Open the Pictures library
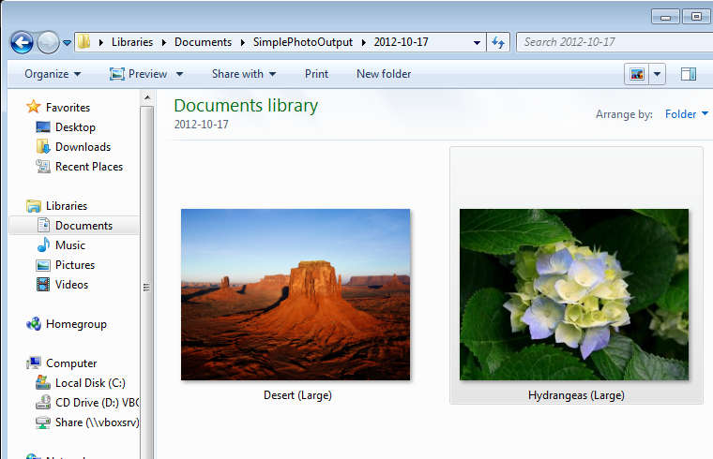The width and height of the screenshot is (713, 459). point(74,265)
